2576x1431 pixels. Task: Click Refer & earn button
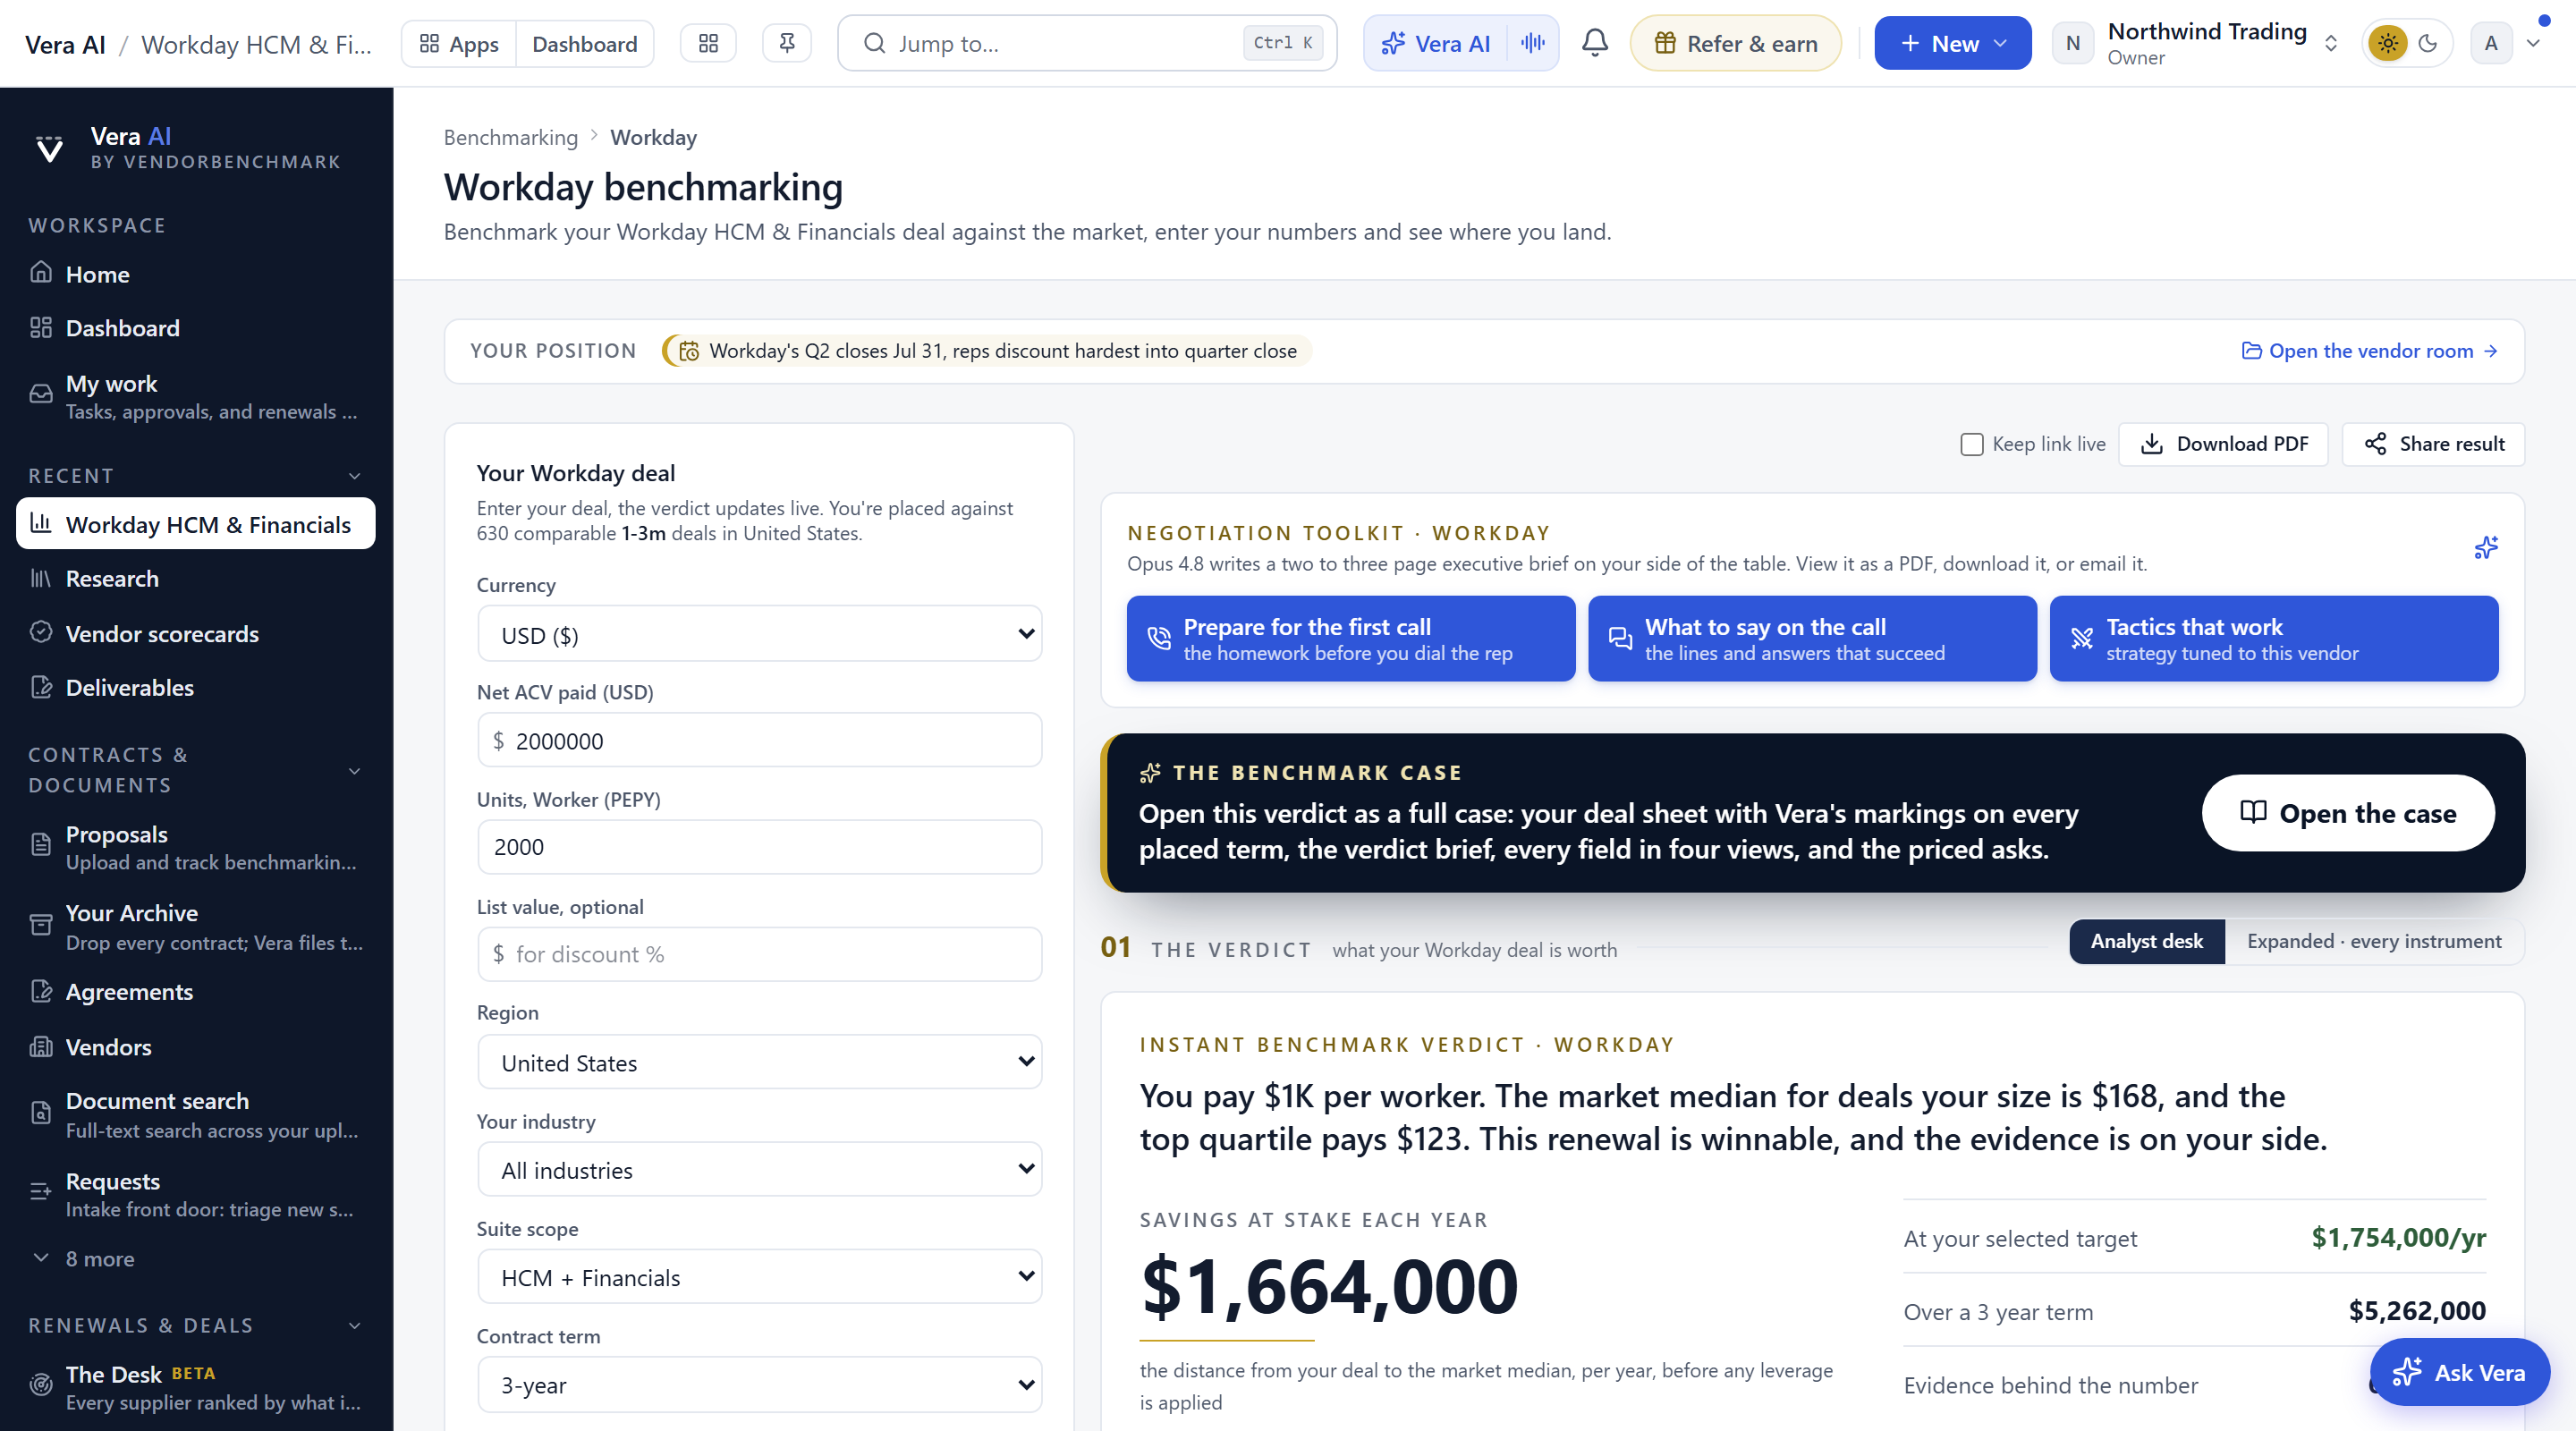coord(1735,43)
